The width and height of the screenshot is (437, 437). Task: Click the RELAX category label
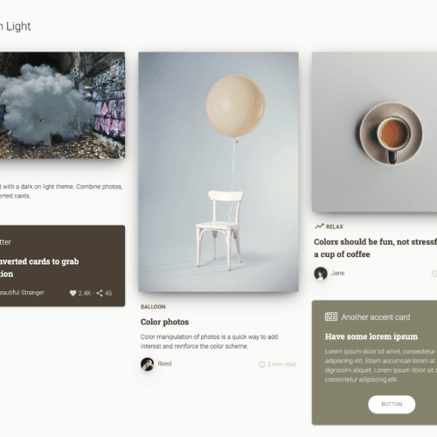tap(335, 226)
